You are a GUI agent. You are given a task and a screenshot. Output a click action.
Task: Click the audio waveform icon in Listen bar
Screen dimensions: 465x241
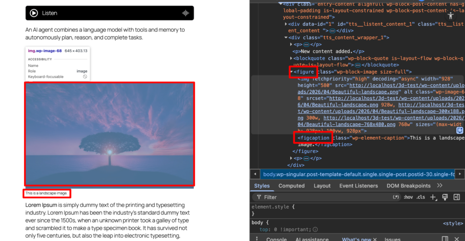point(186,13)
